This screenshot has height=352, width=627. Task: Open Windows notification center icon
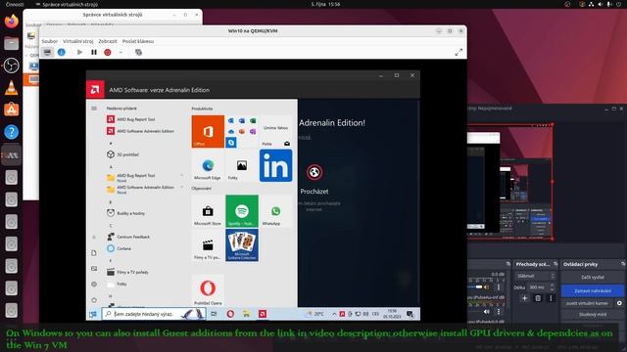click(x=410, y=314)
